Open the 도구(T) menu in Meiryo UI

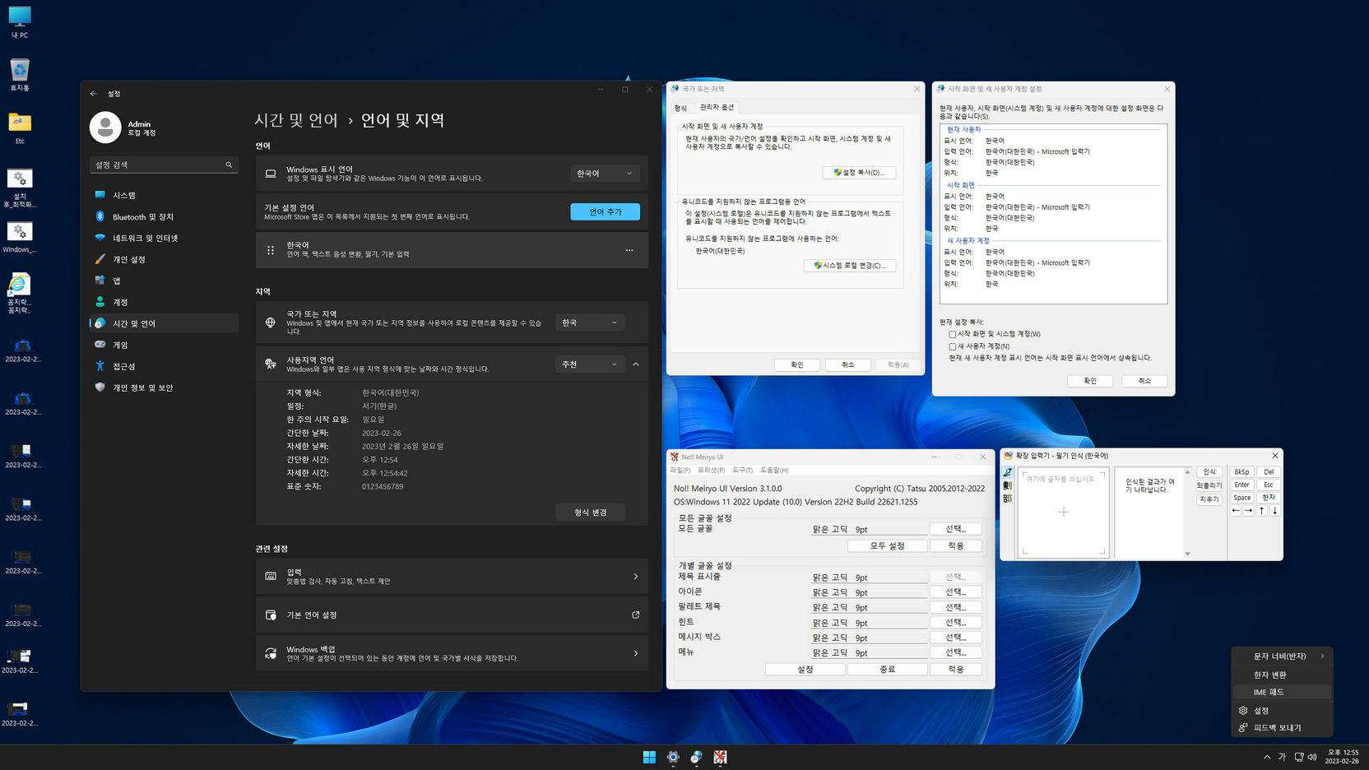pyautogui.click(x=742, y=471)
